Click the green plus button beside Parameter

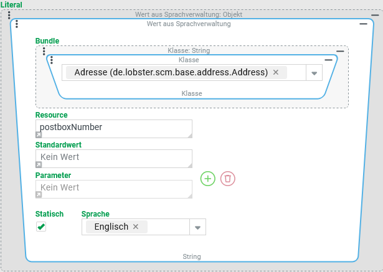tap(208, 179)
